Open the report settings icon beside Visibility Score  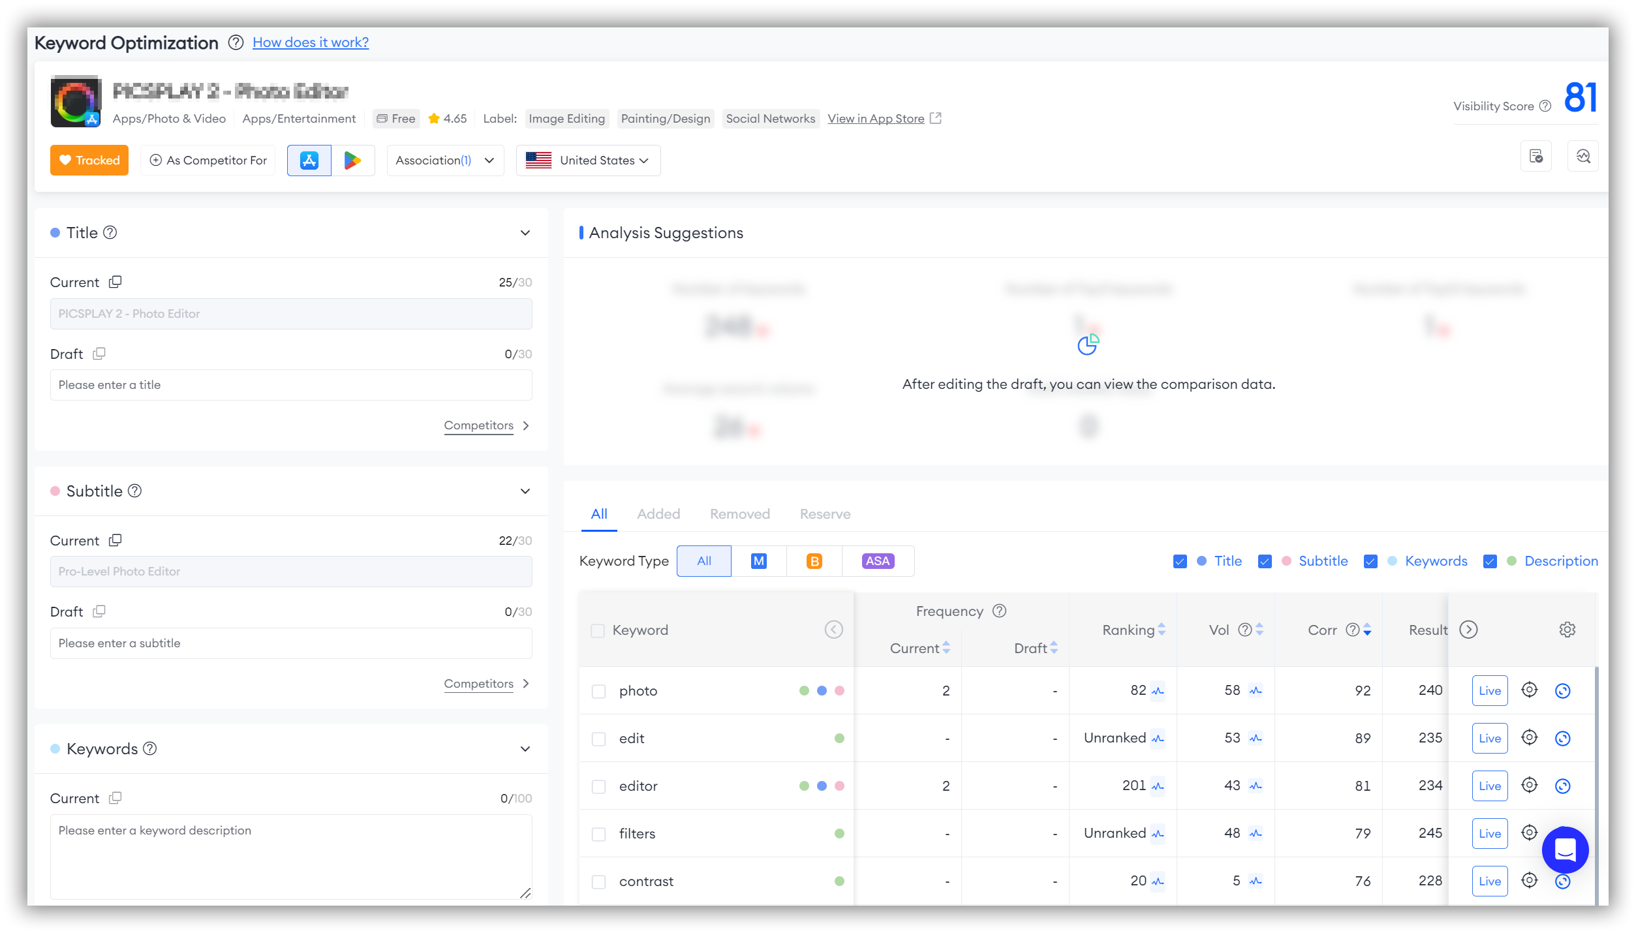pos(1536,157)
